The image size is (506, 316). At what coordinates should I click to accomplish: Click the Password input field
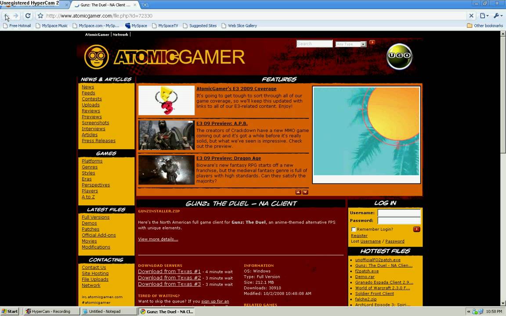[399, 221]
